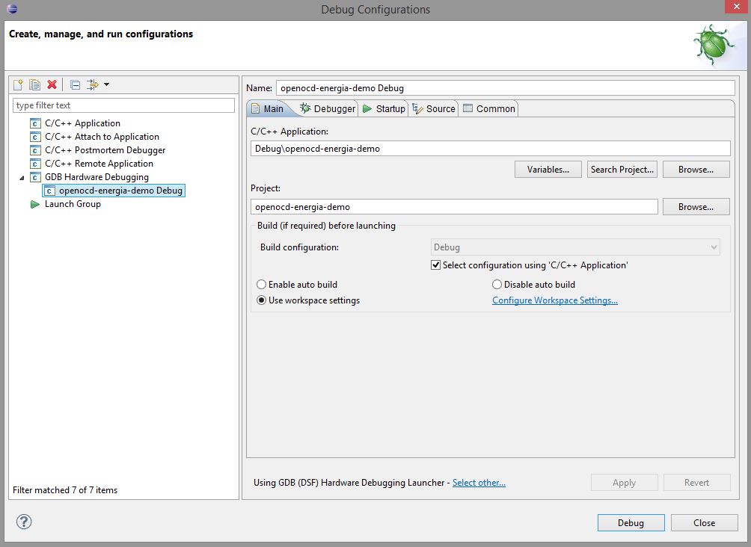Click the C/C++ Postmortem Debugger icon
Screen dimensions: 751x547
tap(35, 150)
